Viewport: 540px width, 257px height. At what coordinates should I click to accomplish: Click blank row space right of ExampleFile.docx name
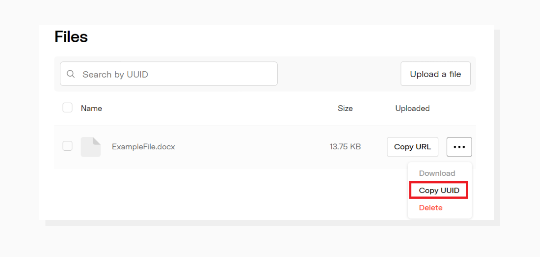click(x=247, y=147)
